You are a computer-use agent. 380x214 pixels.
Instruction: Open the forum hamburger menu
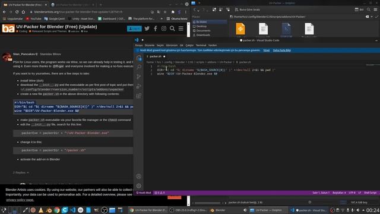[x=180, y=29]
